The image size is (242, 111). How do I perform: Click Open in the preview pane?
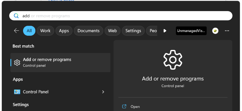(135, 107)
